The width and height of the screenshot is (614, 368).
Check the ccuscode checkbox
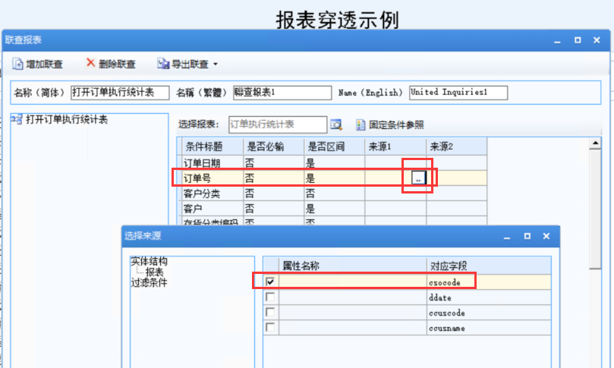(270, 312)
